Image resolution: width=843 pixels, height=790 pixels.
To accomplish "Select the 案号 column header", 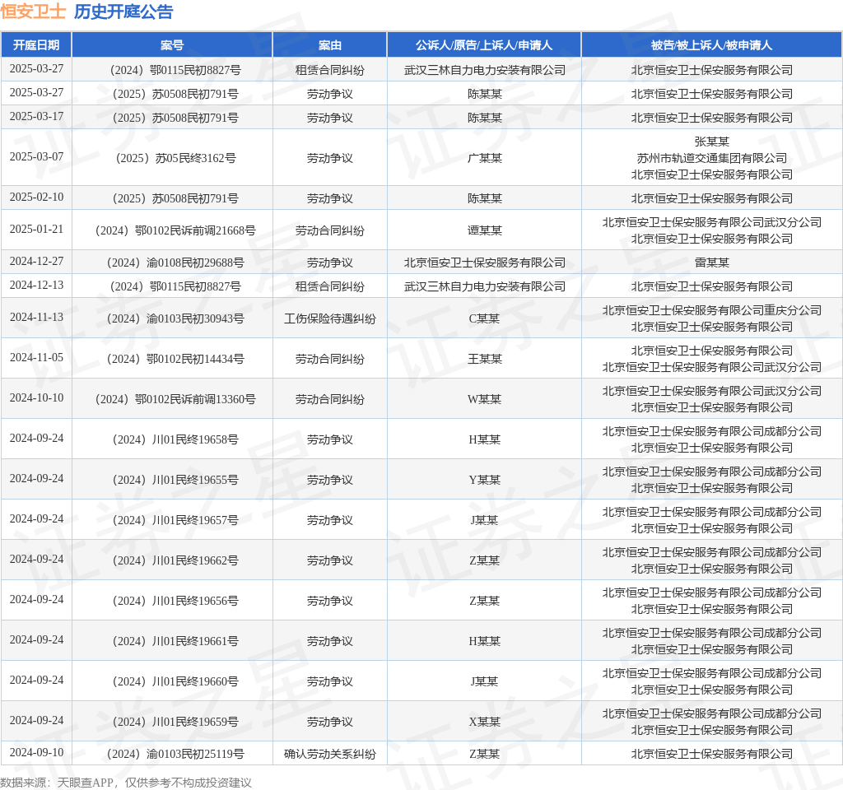I will [172, 45].
